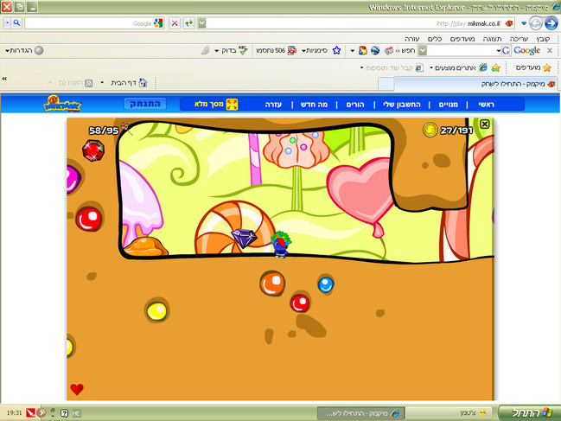Click the red gem counter icon
The image size is (561, 421).
click(x=92, y=150)
